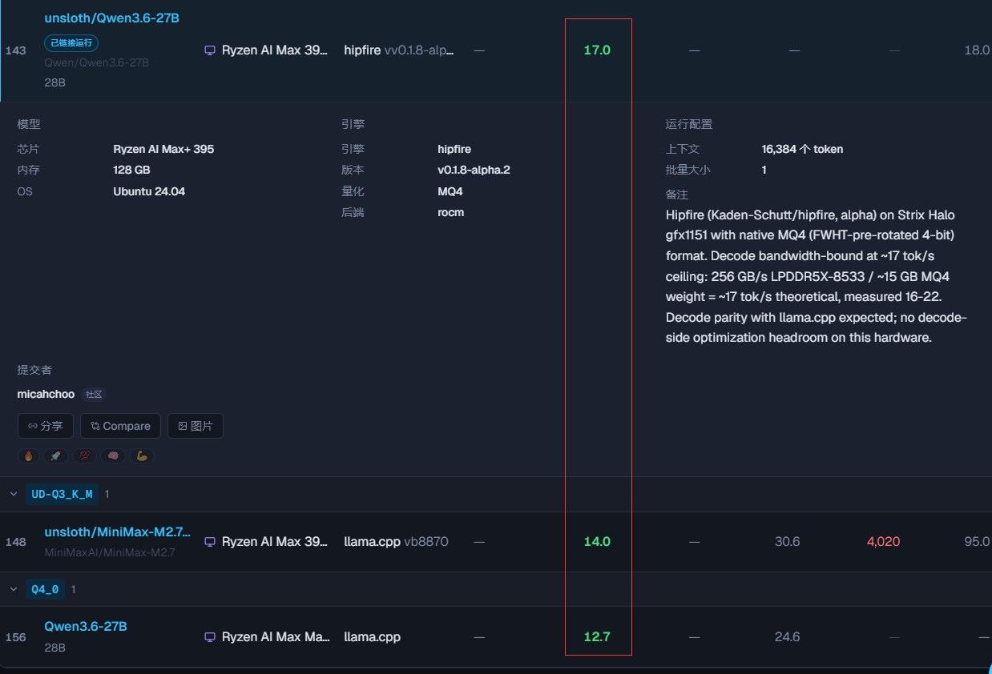Click the 提交者 submitter heading
Image resolution: width=992 pixels, height=674 pixels.
point(34,370)
